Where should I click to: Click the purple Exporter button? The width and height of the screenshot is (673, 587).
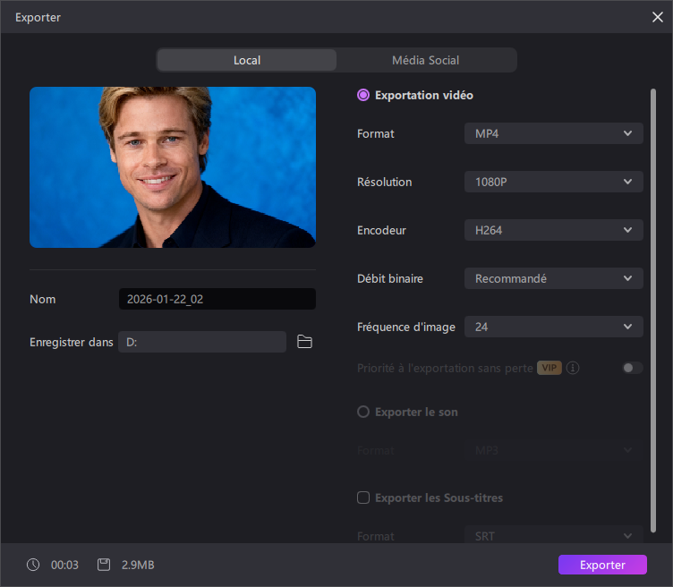[602, 565]
